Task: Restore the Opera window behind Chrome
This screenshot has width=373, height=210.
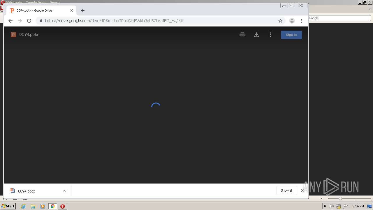Action: (365, 2)
